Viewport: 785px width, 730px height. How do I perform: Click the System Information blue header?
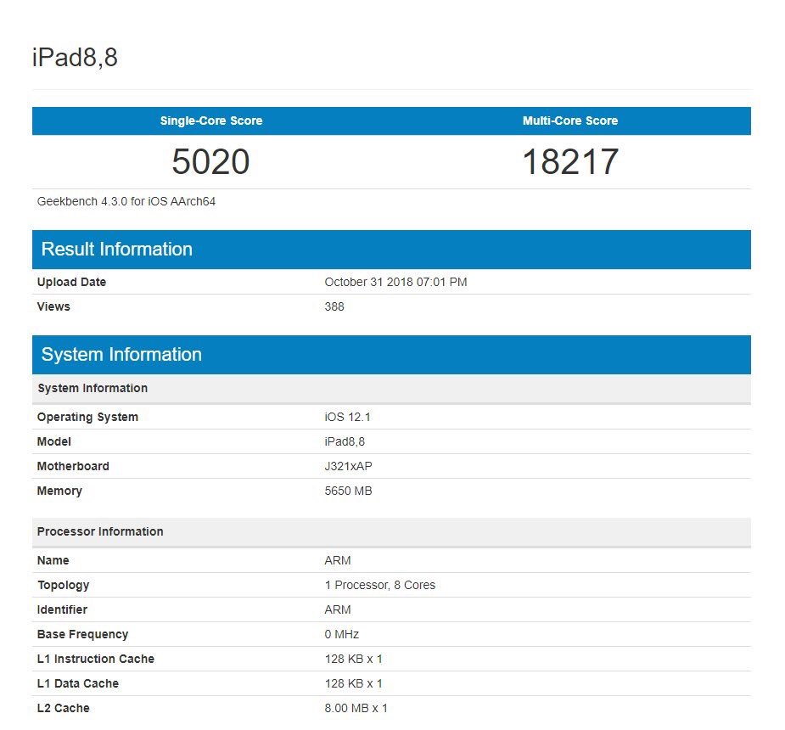[x=121, y=355]
